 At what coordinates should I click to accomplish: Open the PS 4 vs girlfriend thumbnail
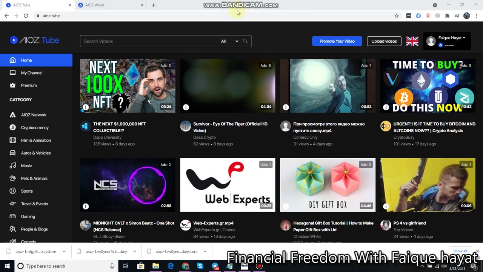428,185
